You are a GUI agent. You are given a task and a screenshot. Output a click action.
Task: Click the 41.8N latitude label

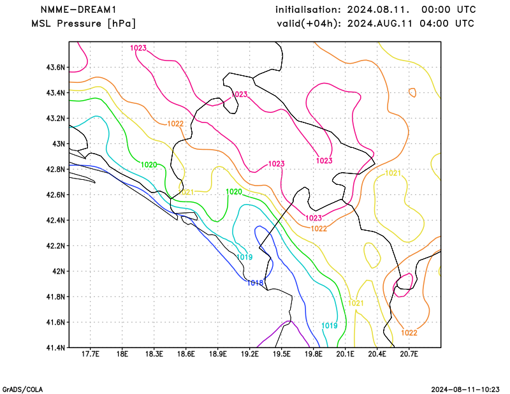(x=55, y=296)
